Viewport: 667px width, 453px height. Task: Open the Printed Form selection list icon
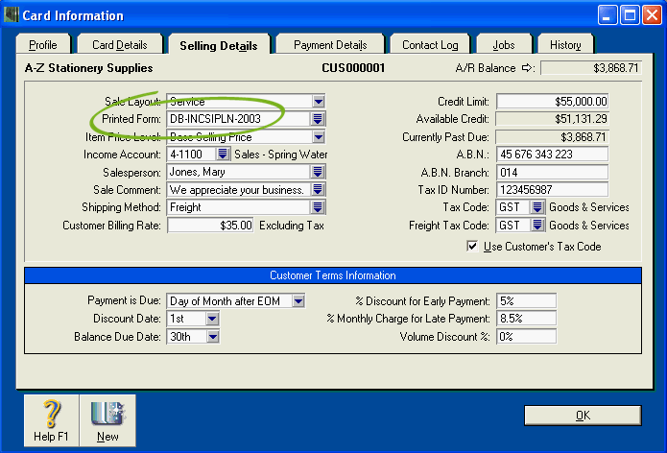318,119
